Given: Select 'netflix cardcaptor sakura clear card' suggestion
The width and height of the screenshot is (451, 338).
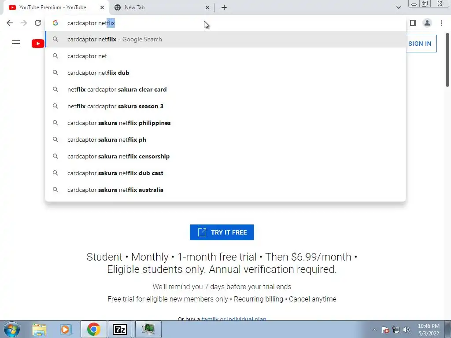Looking at the screenshot, I should tap(225, 89).
